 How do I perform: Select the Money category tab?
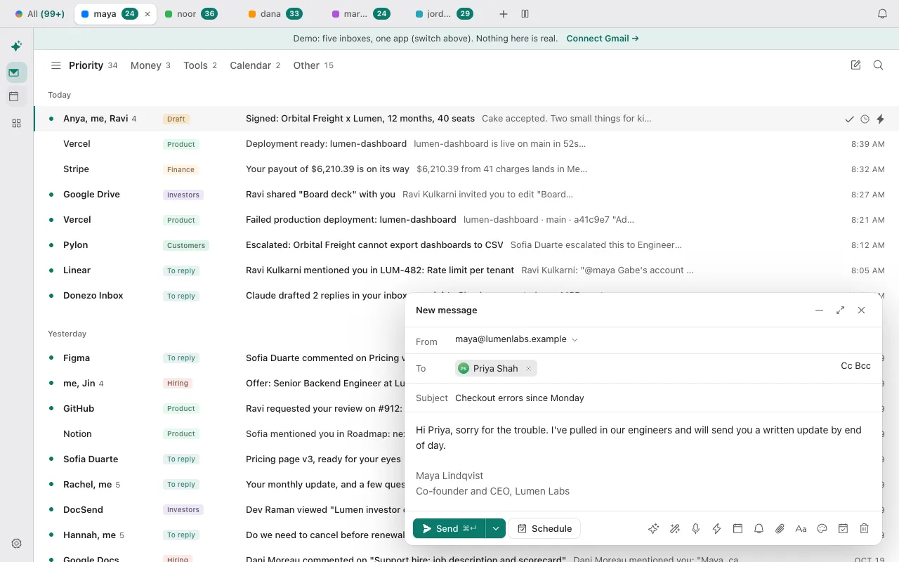point(150,65)
